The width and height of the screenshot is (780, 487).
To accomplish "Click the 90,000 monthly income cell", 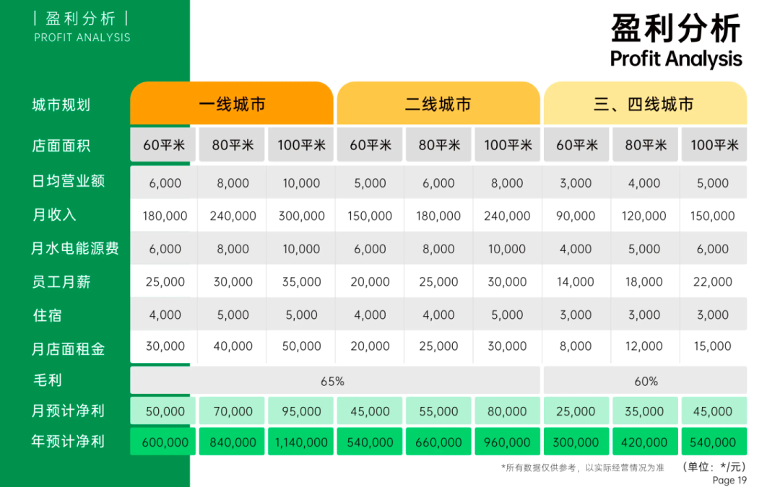I will (x=576, y=216).
